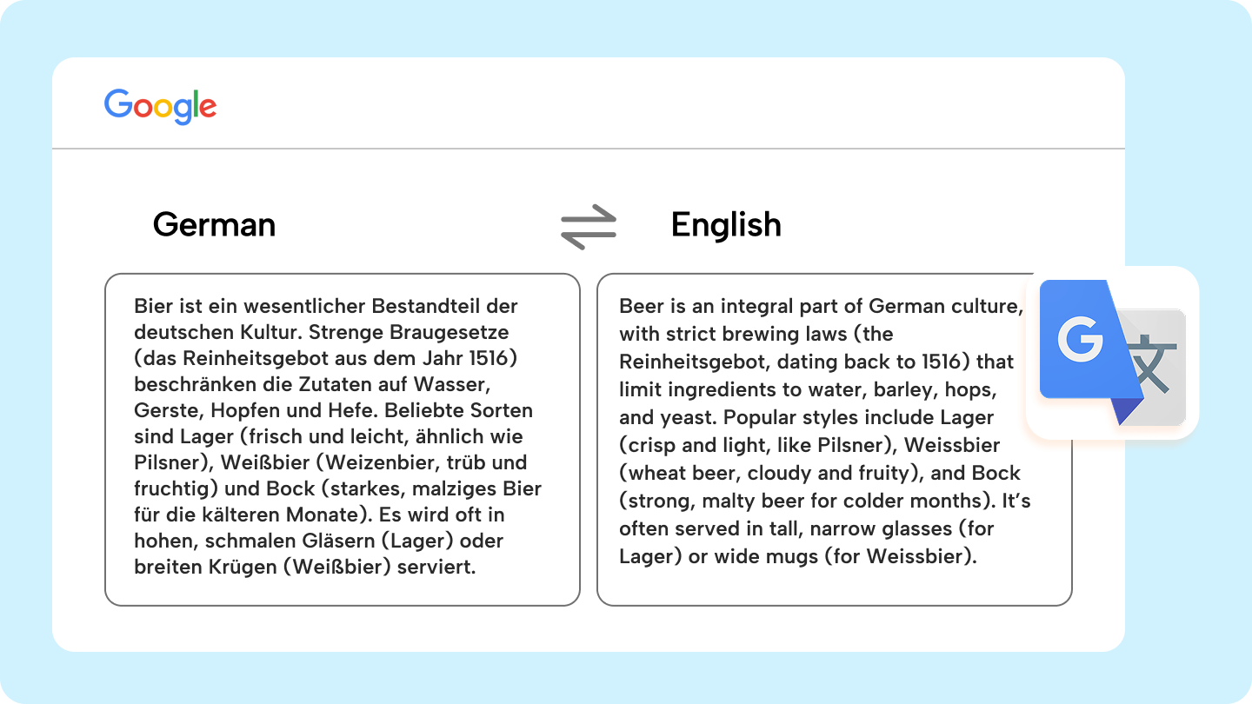
Task: Click "Beer" at start of English translation
Action: (640, 306)
